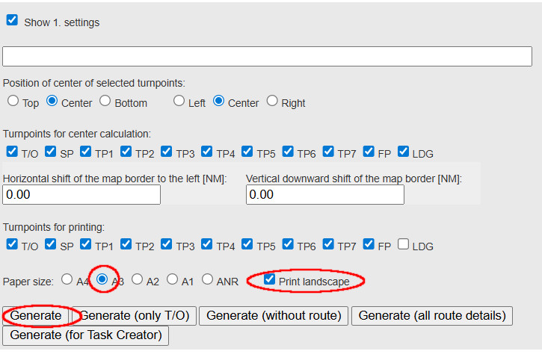Click Generate (for Task Creator) button

pos(86,335)
